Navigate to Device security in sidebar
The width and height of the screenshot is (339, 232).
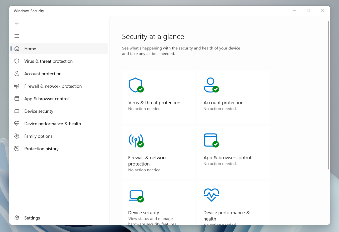click(x=39, y=111)
